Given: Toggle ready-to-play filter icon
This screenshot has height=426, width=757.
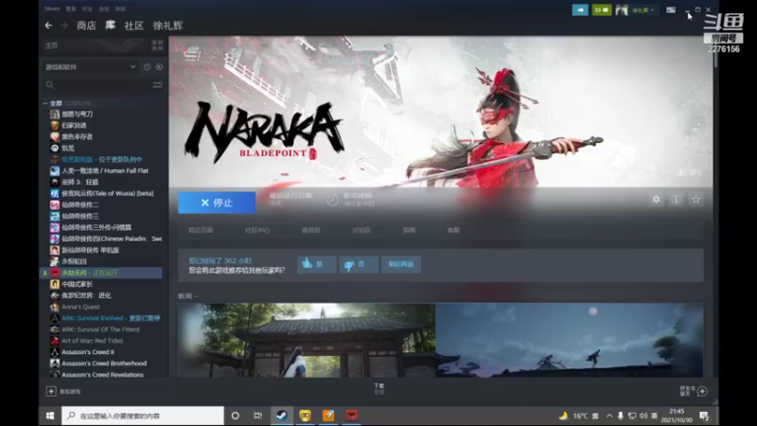Looking at the screenshot, I should coord(159,67).
